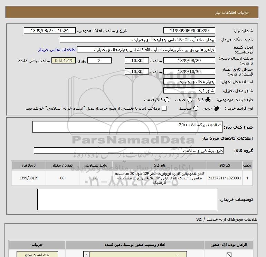Click the اطلاعات کالاهای مورد نیاز heading
Image resolution: width=266 pixels, height=257 pixels.
(227, 138)
